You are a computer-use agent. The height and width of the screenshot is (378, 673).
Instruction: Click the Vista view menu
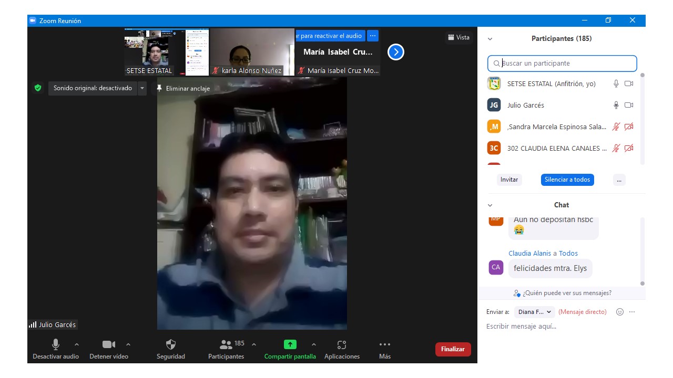pos(458,37)
